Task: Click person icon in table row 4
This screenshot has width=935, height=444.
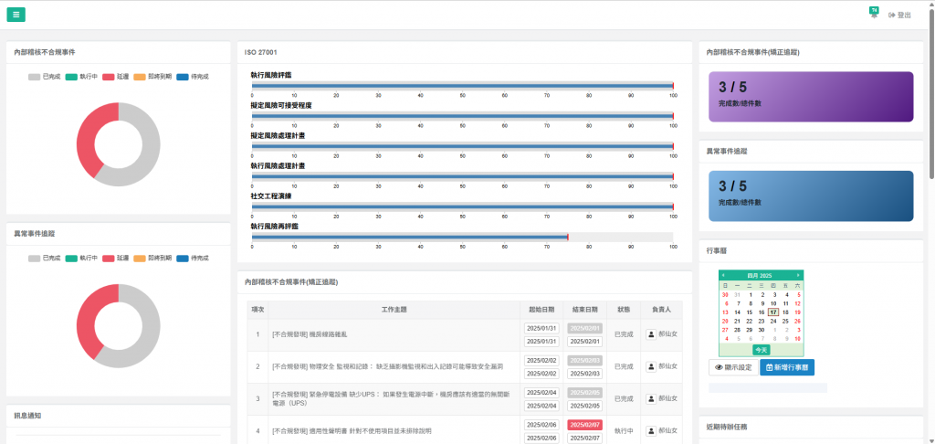Action: 651,430
